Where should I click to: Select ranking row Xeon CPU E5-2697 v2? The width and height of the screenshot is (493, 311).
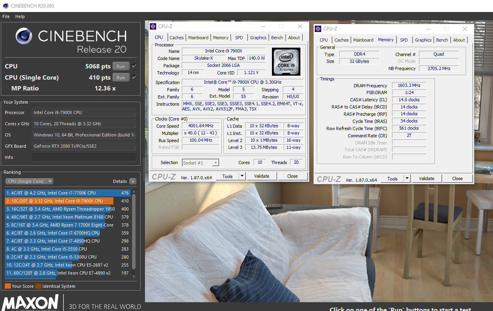[68, 265]
